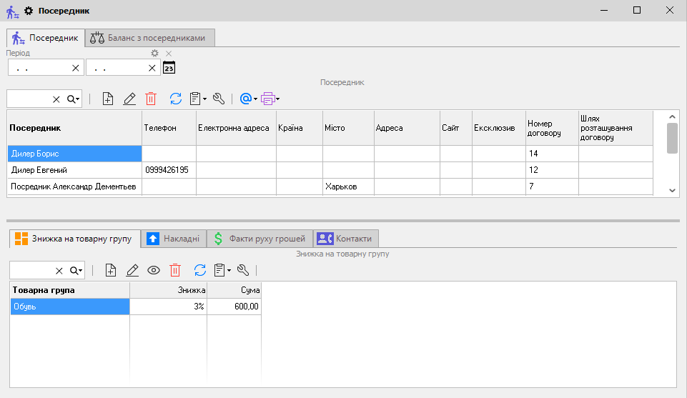Expand the upper search options dropdown

(x=74, y=99)
